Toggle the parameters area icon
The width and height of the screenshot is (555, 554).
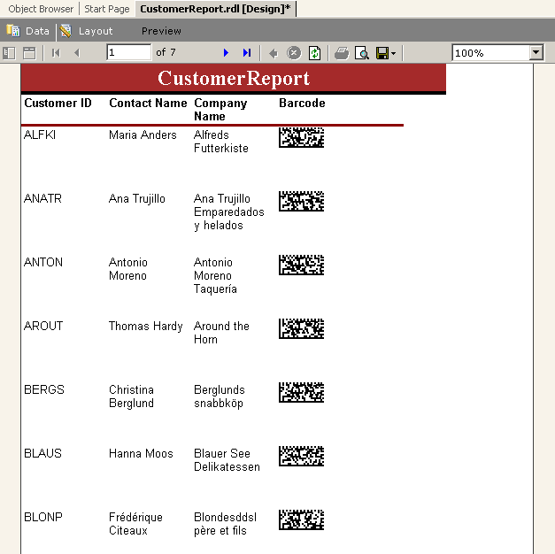tap(29, 53)
